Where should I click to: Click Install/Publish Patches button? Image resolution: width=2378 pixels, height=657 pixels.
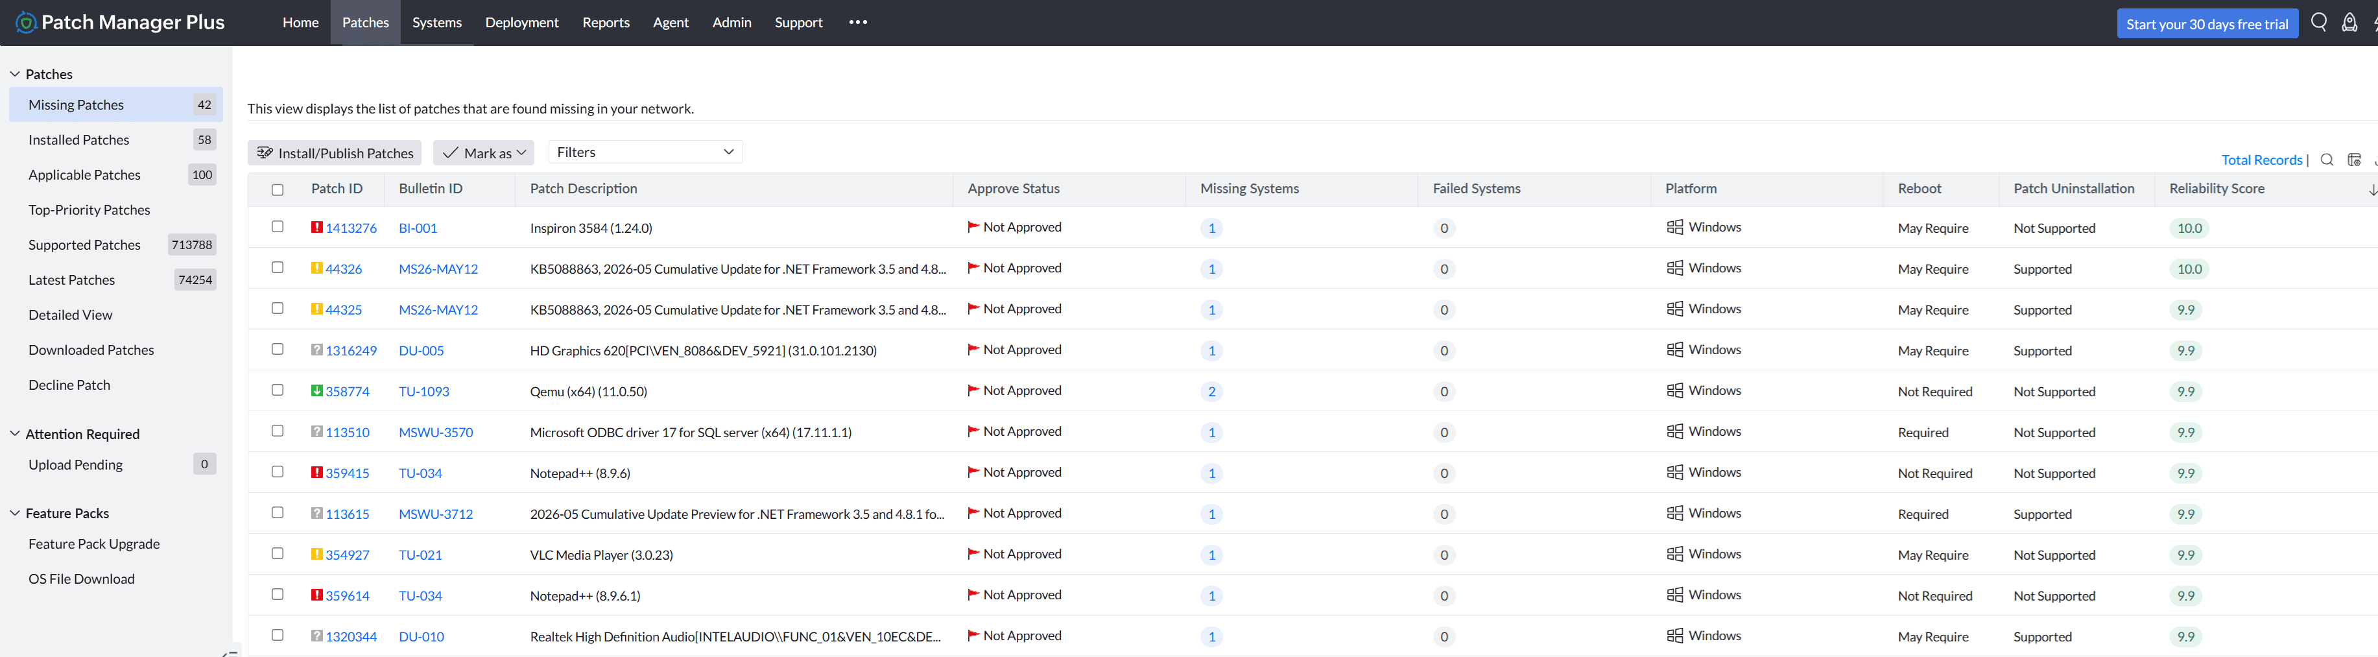coord(334,153)
